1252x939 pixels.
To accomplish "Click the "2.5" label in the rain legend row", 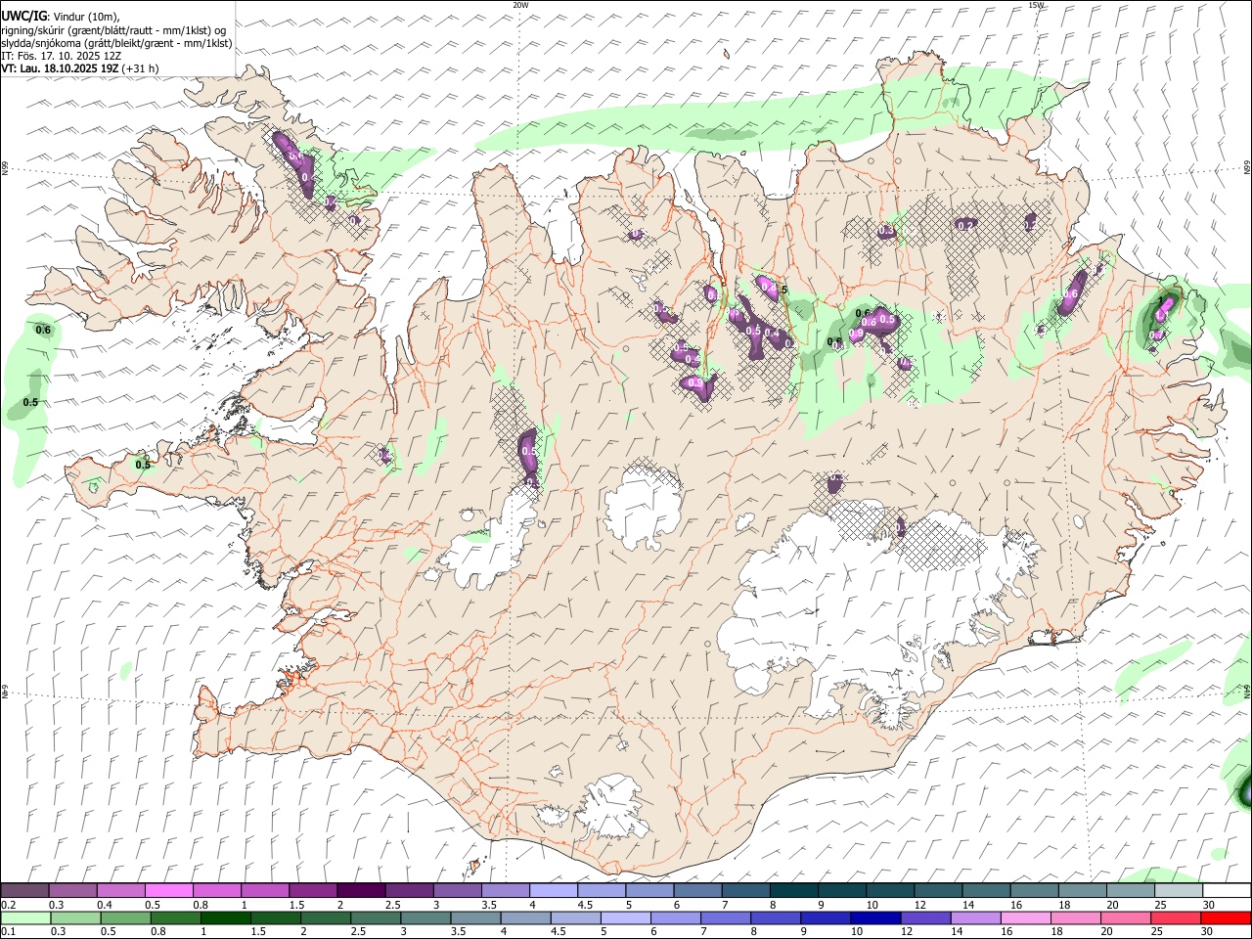I will pyautogui.click(x=358, y=932).
